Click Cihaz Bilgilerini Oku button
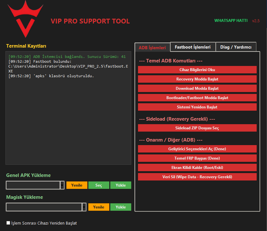This screenshot has width=267, height=231. [x=197, y=69]
